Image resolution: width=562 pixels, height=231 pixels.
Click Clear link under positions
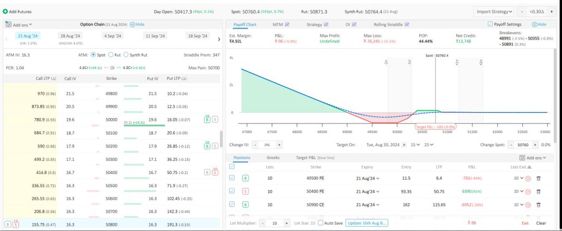(541, 224)
